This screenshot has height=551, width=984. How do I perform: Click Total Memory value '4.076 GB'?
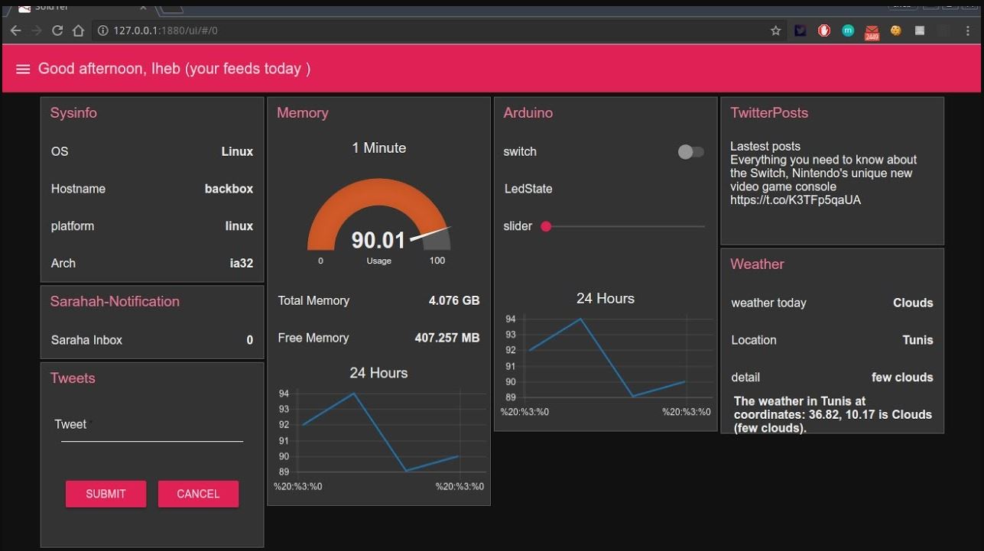point(454,300)
